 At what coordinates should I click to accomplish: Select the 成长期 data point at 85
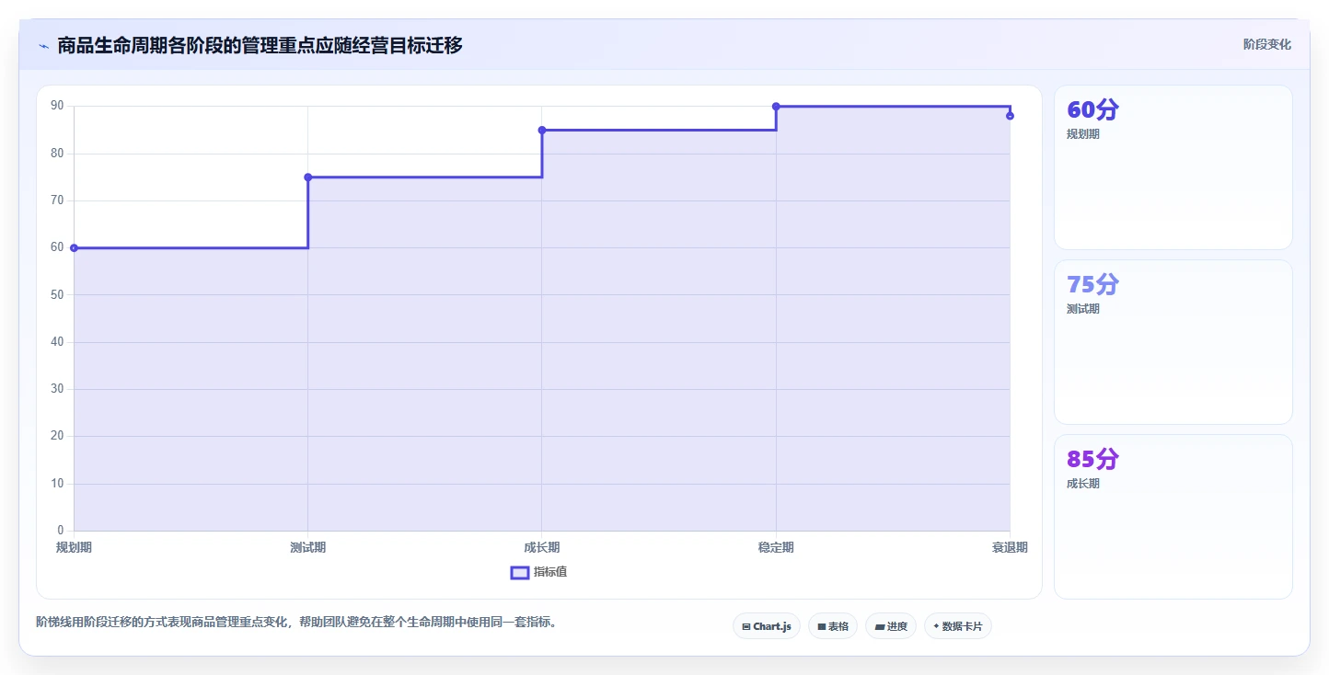click(x=542, y=131)
